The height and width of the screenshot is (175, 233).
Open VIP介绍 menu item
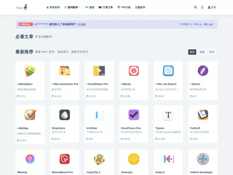(x=124, y=7)
